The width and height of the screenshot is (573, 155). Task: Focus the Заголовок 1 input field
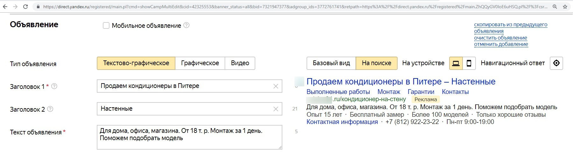(189, 86)
